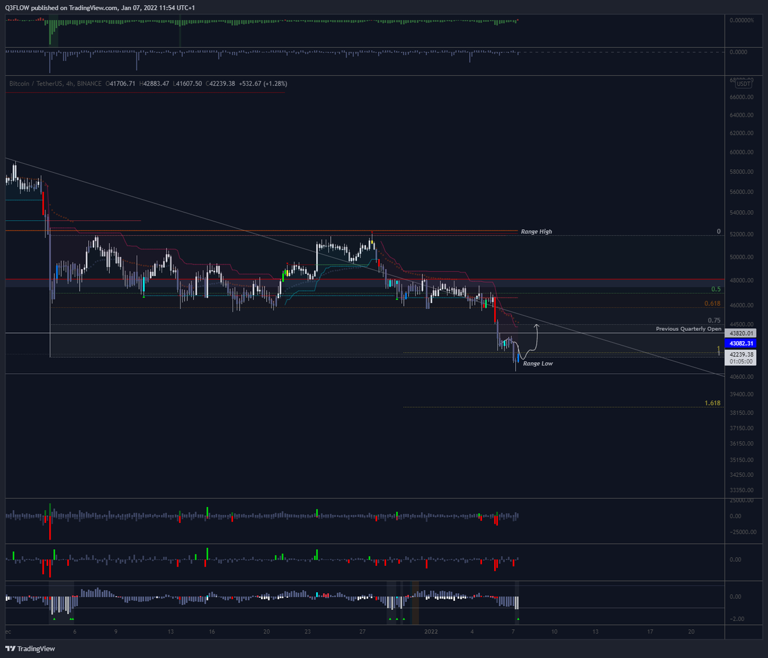The width and height of the screenshot is (768, 658).
Task: Click 33350.00 on the price scale
Action: [x=741, y=490]
